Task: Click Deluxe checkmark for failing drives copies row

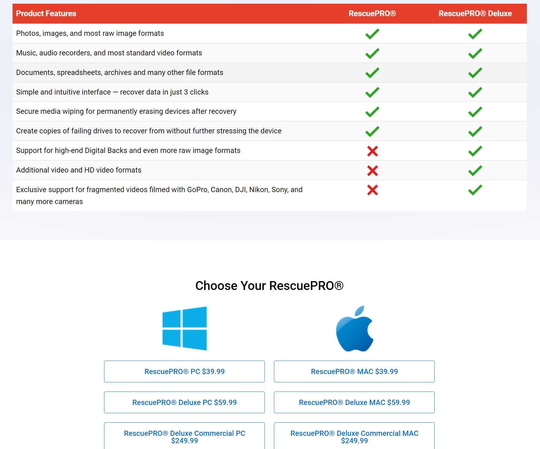Action: tap(475, 132)
